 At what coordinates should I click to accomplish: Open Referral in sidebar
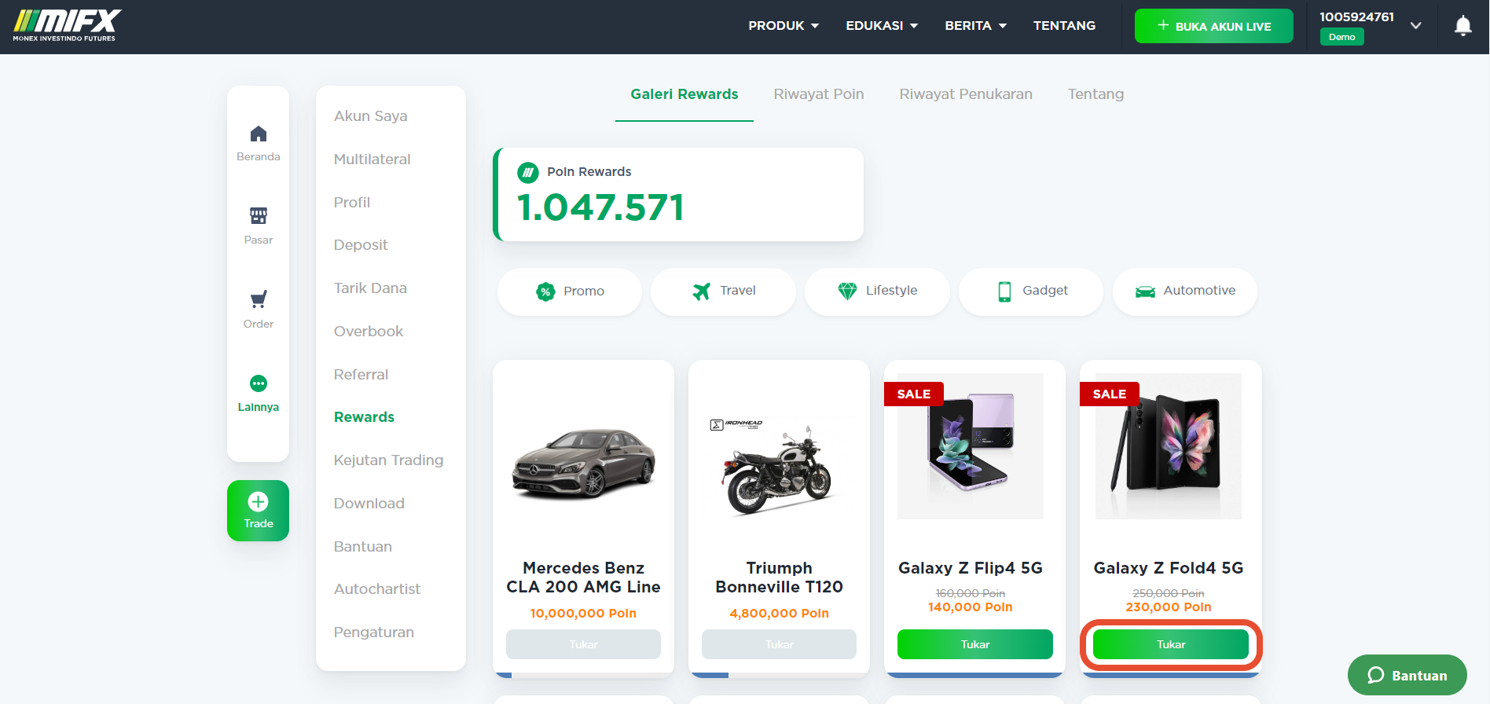[361, 375]
